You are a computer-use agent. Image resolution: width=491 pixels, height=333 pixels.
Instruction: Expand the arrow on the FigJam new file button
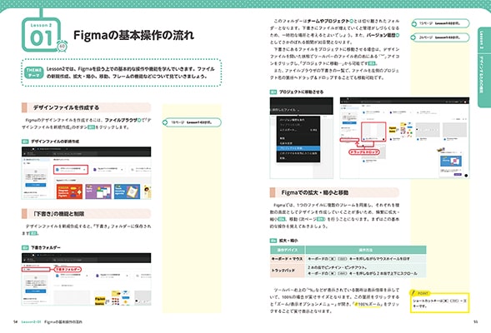click(122, 170)
